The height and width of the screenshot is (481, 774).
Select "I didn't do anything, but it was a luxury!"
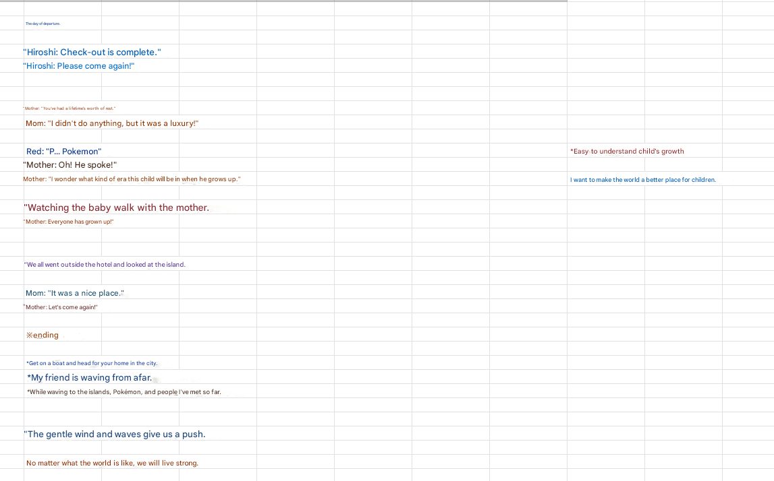pos(112,123)
